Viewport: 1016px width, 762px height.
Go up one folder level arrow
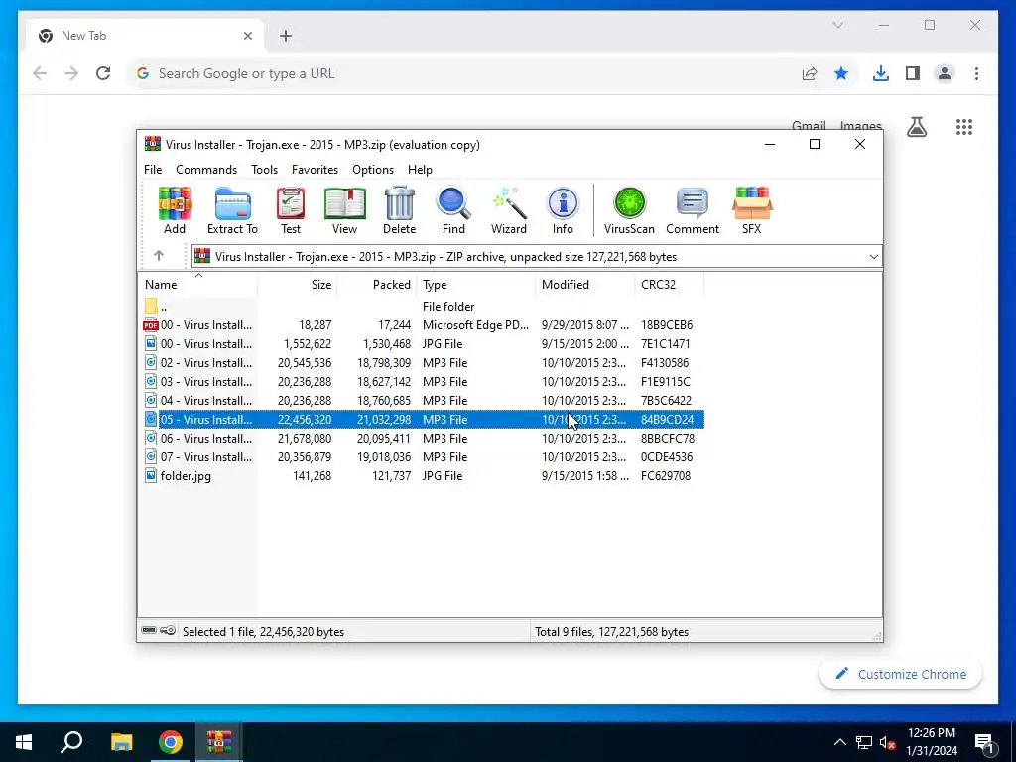tap(159, 256)
